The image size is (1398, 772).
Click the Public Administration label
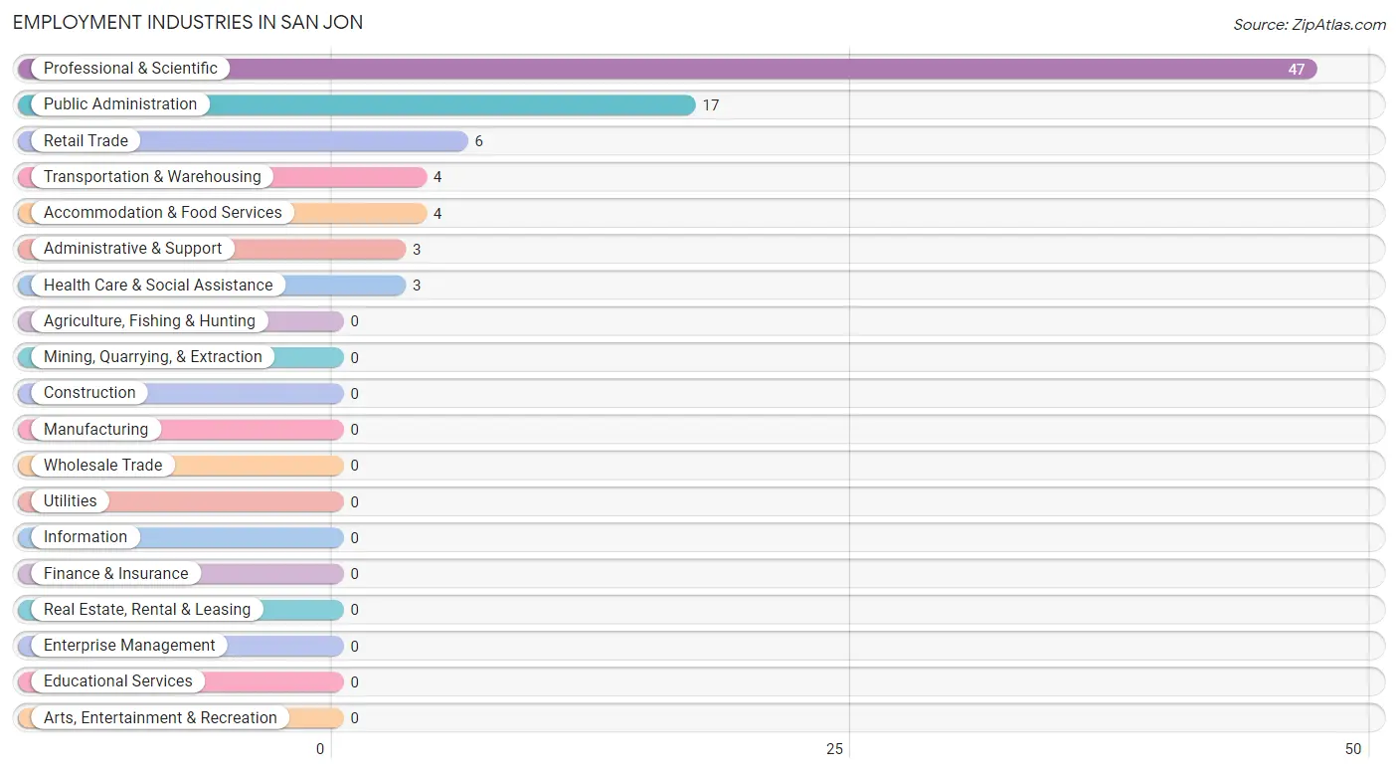click(x=120, y=104)
